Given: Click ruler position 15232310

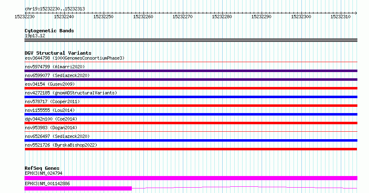Looking at the screenshot, I should pyautogui.click(x=340, y=17).
